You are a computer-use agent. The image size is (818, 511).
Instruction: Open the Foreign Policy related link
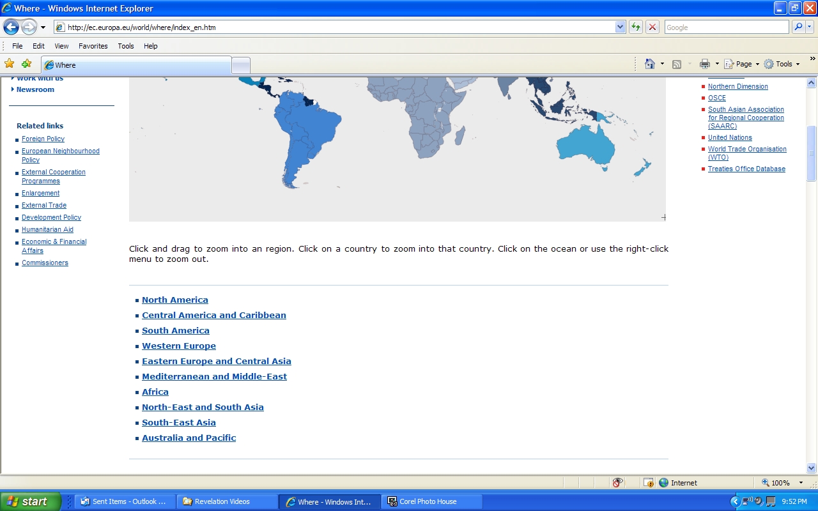(43, 139)
